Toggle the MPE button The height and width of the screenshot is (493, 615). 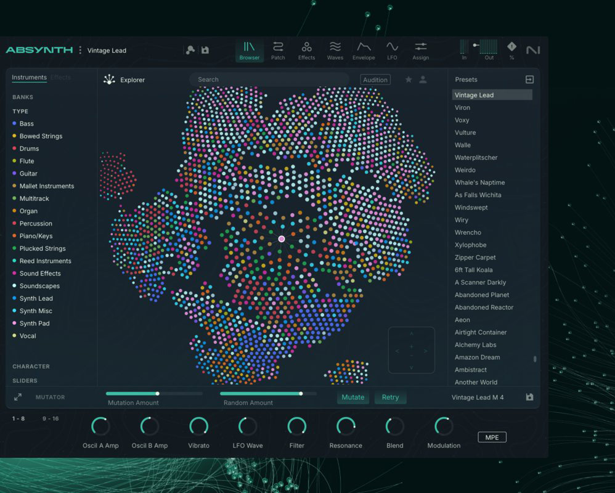[492, 437]
